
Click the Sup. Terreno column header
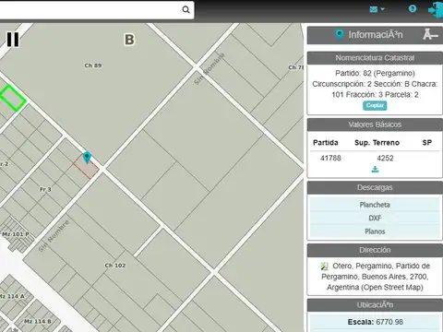tap(377, 143)
